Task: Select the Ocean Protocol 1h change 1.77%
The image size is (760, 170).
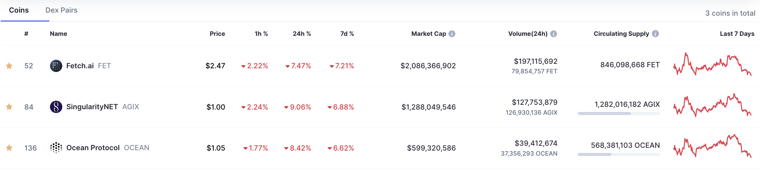Action: [x=256, y=148]
